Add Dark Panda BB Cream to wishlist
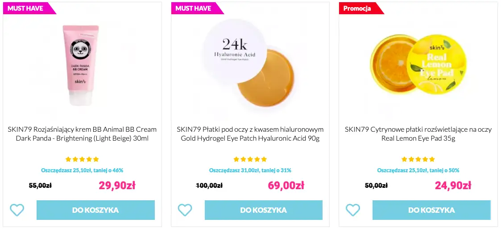The height and width of the screenshot is (231, 501). coord(17,210)
